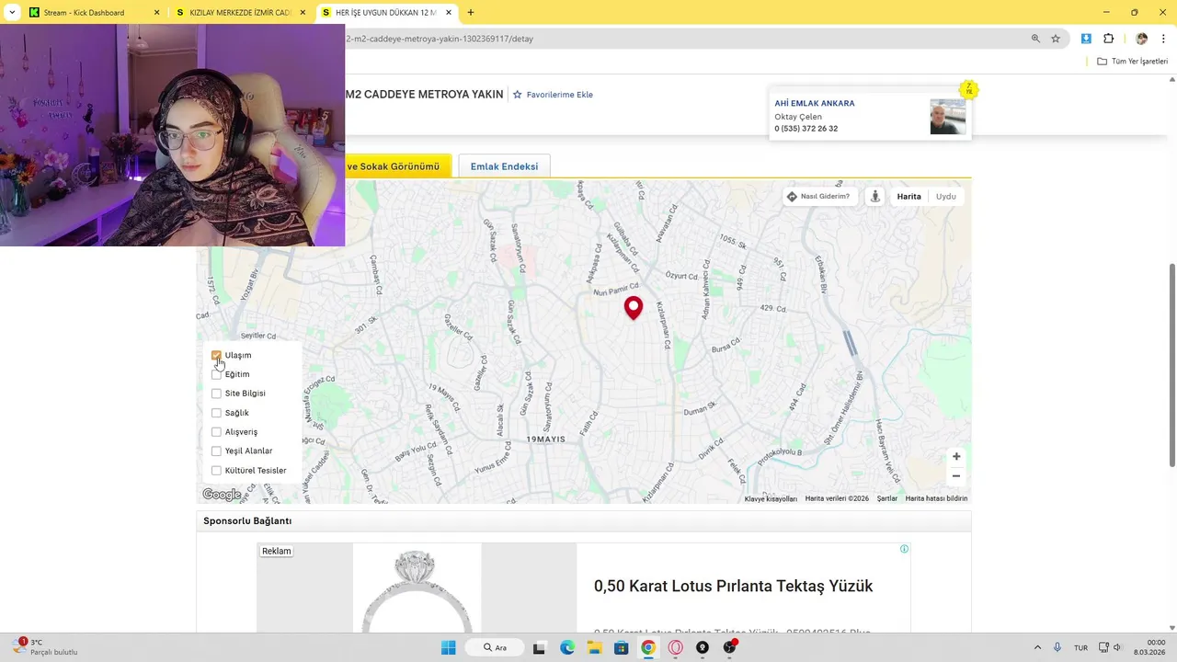Open the blue download extension icon
The height and width of the screenshot is (662, 1177).
[1086, 39]
